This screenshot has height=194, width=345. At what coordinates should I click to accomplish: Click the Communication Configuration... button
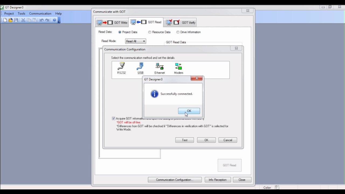[x=175, y=180]
